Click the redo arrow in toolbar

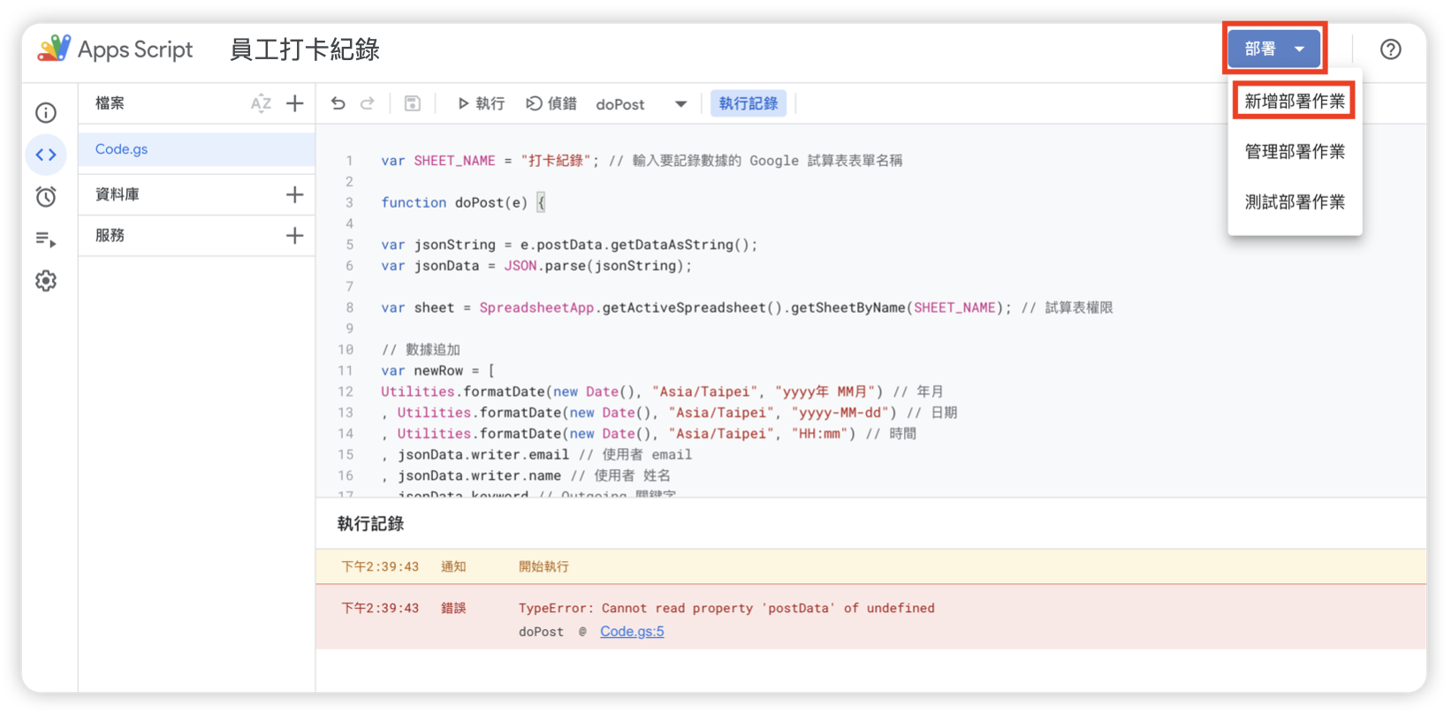tap(368, 103)
